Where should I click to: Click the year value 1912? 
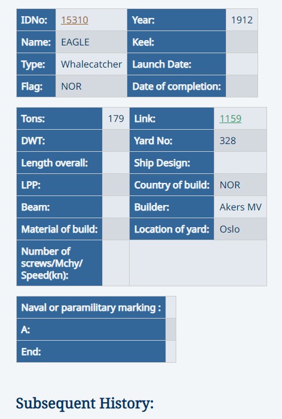[242, 20]
